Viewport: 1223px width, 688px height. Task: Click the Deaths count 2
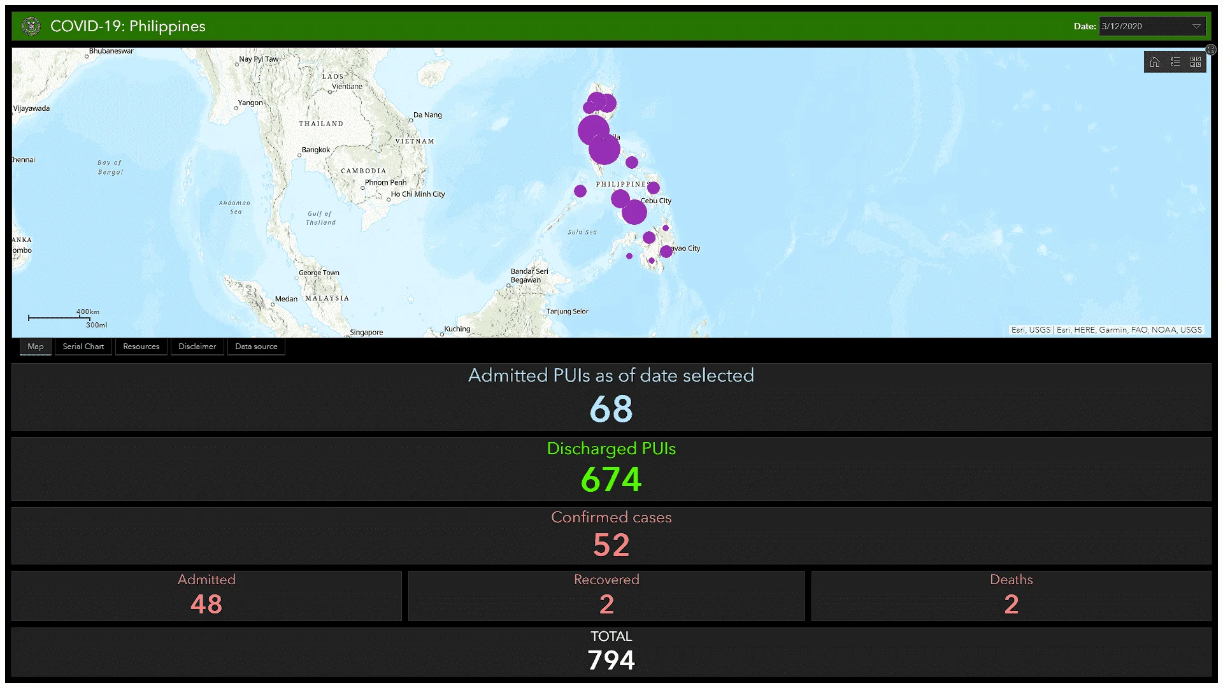point(1012,604)
